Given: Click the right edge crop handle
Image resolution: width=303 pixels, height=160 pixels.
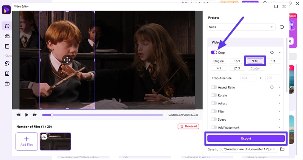Looking at the screenshot, I should point(94,60).
